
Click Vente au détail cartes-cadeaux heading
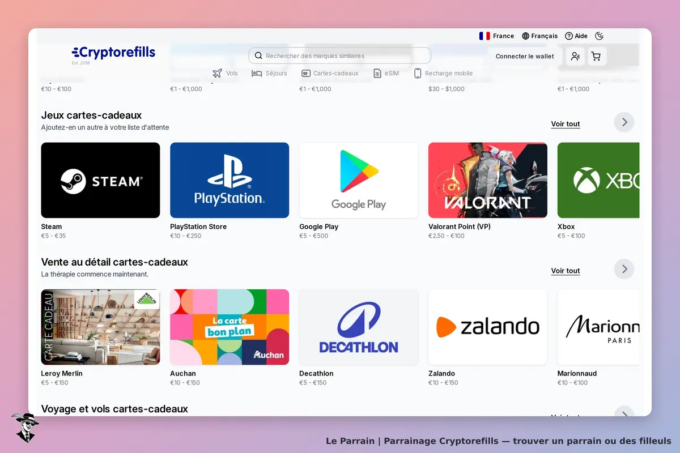point(114,262)
